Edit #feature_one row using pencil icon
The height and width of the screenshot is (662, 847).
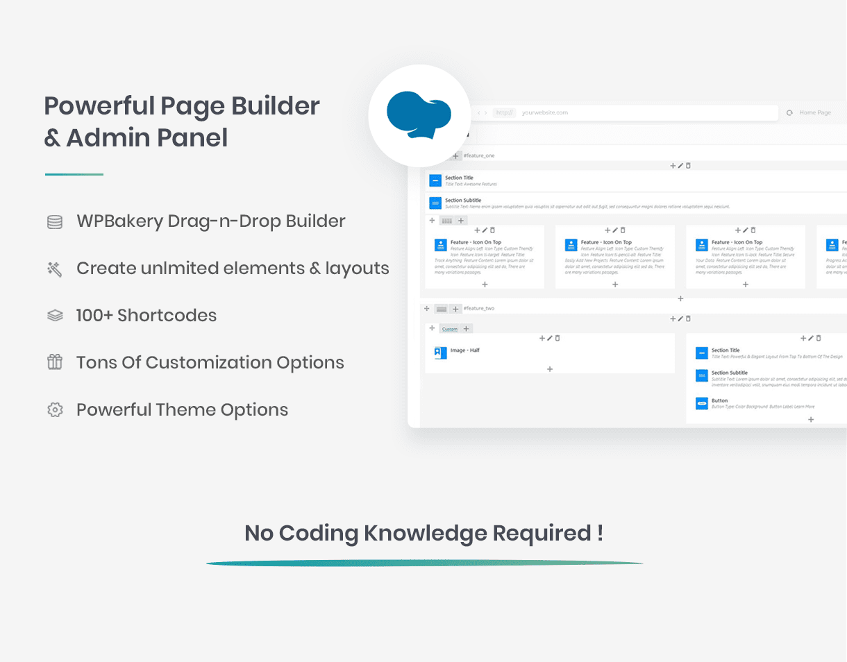point(680,166)
